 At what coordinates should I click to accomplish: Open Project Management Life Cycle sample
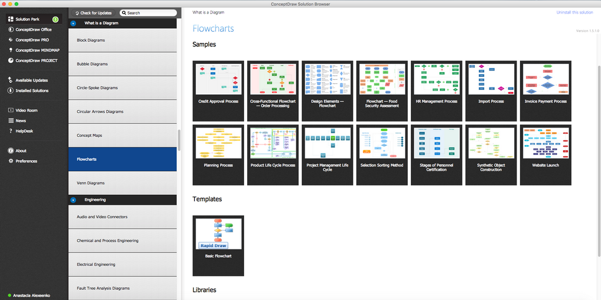[x=327, y=155]
